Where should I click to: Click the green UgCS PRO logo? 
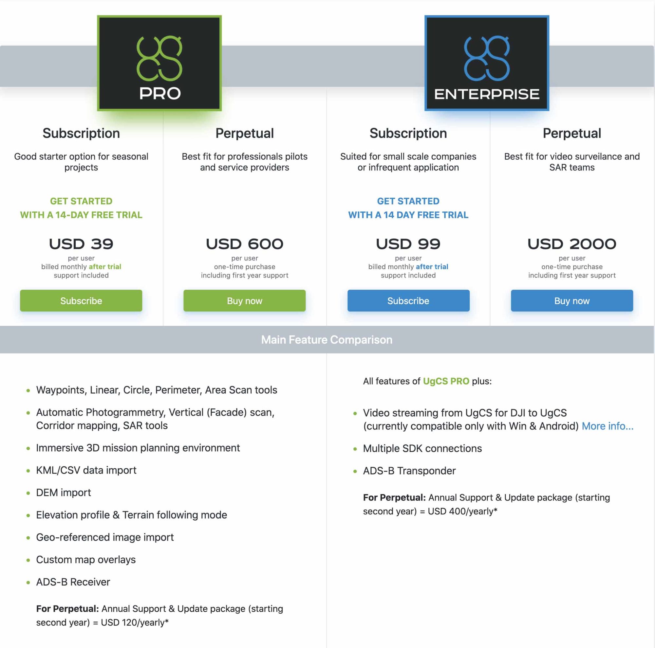pos(159,63)
